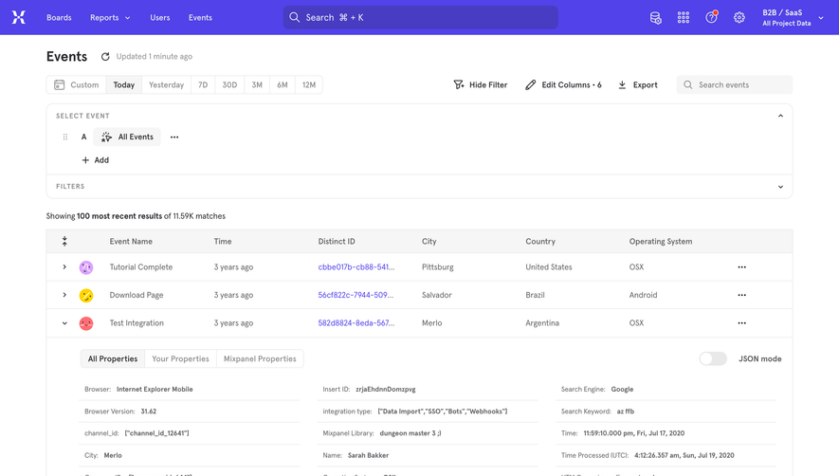Click the Mixpanel logo icon
839x476 pixels.
[19, 18]
